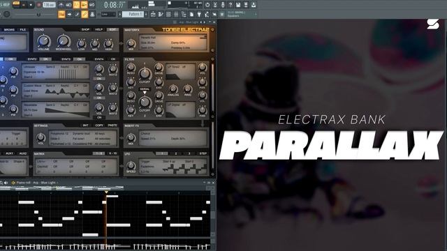Open the LP filter type display for filter 1
The width and height of the screenshot is (447, 251).
click(x=180, y=72)
